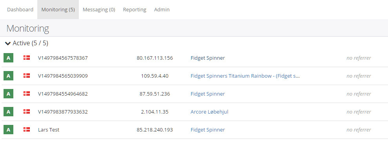388x144 pixels.
Task: Open Fidget Spinner link for 80.167.113.156
Action: (208, 58)
